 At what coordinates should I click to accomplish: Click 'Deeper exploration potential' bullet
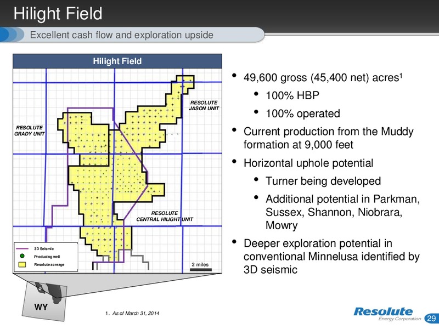pyautogui.click(x=331, y=256)
